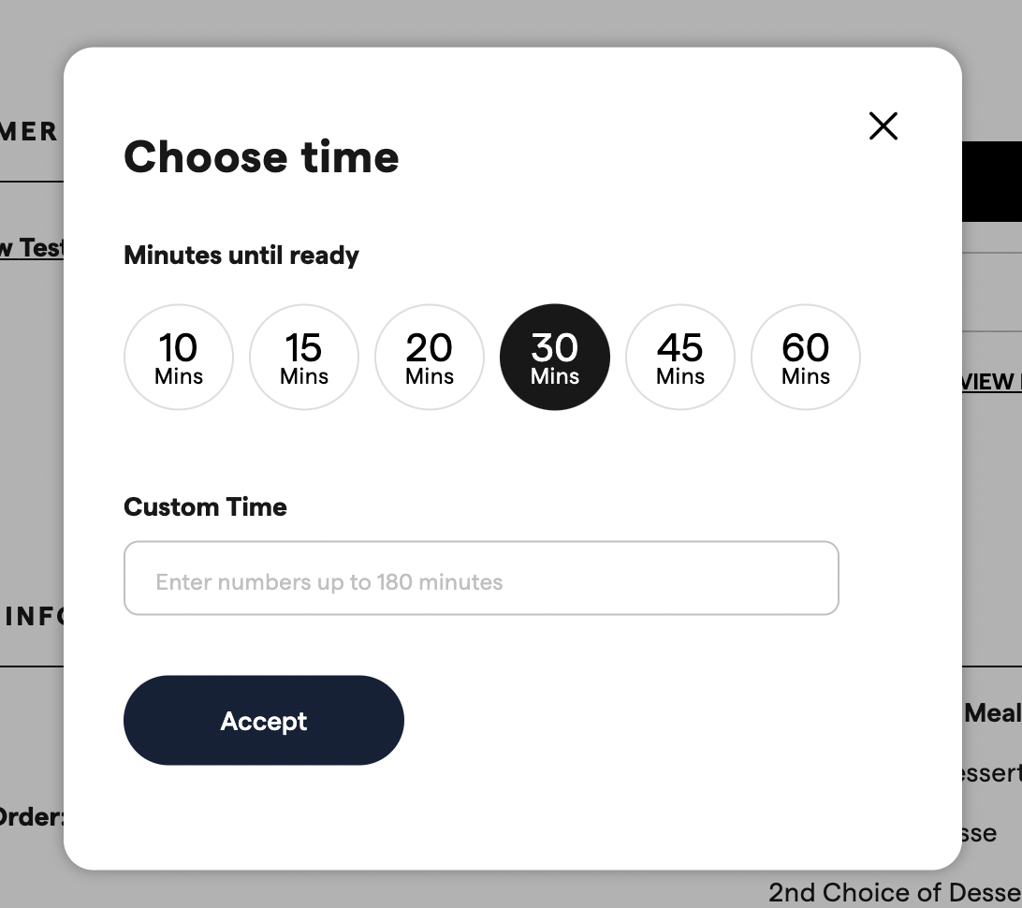The height and width of the screenshot is (908, 1022).
Task: Click the currently selected 30 Mins circle
Action: coord(554,357)
